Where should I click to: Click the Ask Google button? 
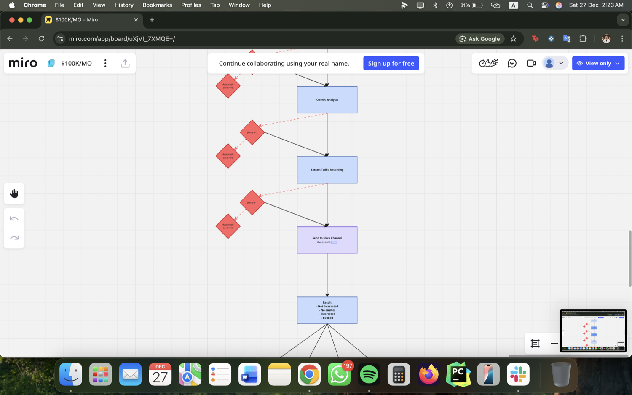pos(480,39)
